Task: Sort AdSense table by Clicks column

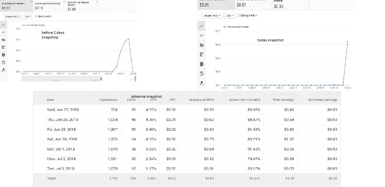Action: (131, 100)
